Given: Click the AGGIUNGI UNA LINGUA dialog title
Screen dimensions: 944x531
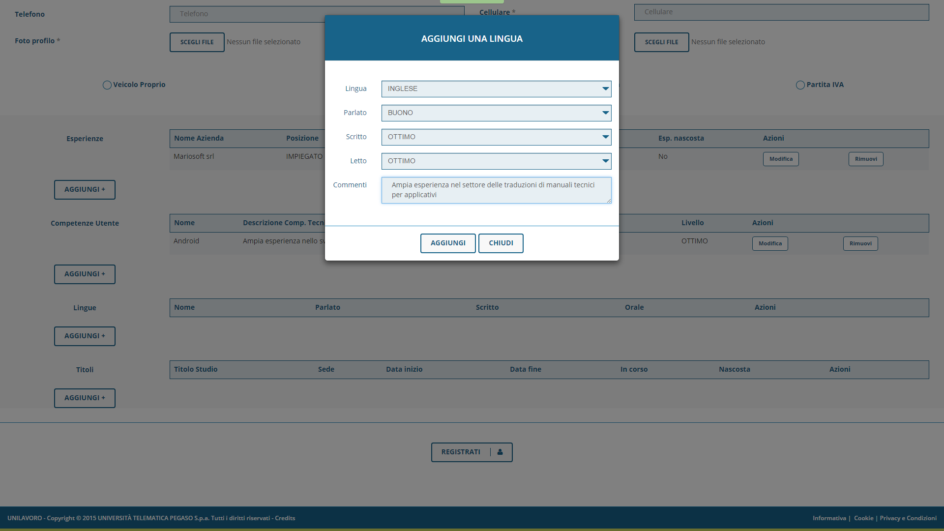Looking at the screenshot, I should click(472, 39).
